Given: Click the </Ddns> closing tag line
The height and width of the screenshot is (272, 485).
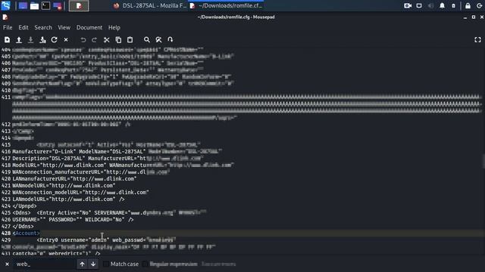Looking at the screenshot, I should pyautogui.click(x=23, y=227).
